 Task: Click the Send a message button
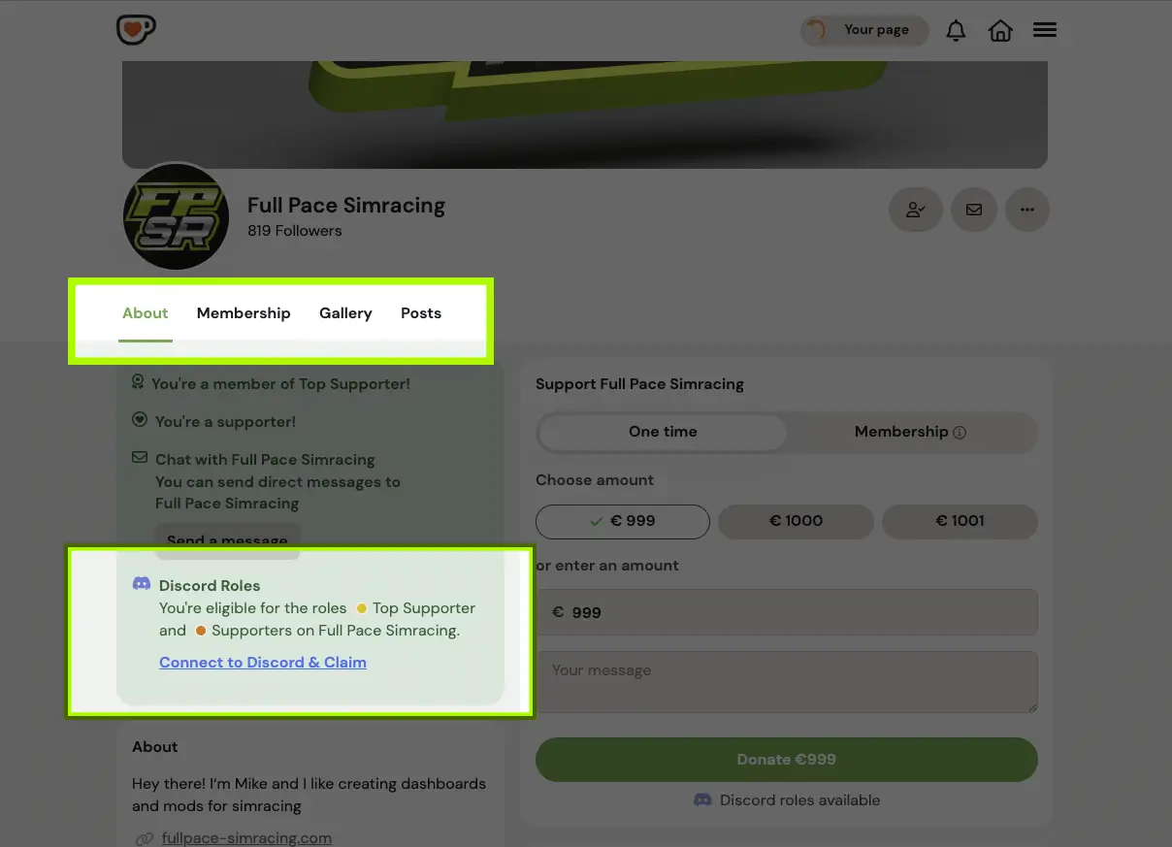pos(227,540)
